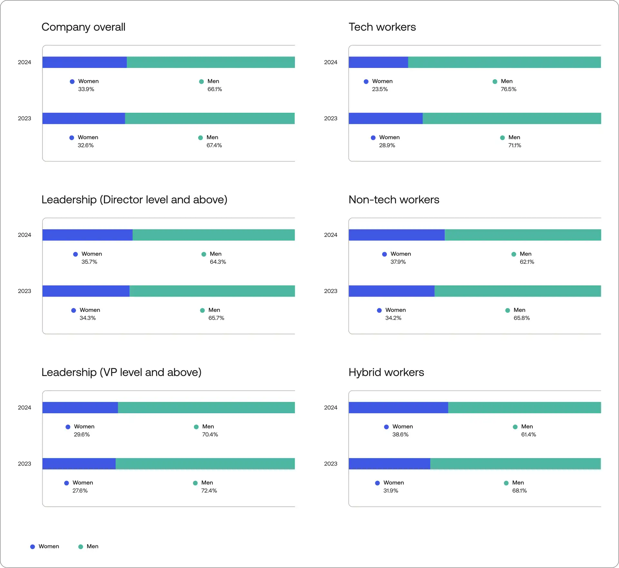
Task: Click the 38.6% Women value in Hybrid workers
Action: 400,435
